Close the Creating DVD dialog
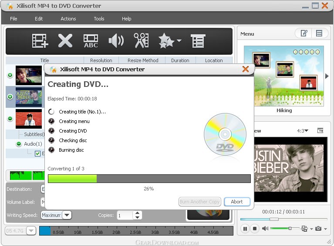This screenshot has height=246, width=334. tap(246, 69)
